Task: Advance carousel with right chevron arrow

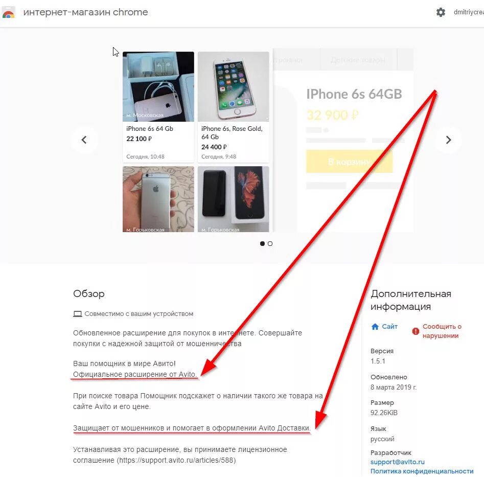Action: (x=448, y=140)
